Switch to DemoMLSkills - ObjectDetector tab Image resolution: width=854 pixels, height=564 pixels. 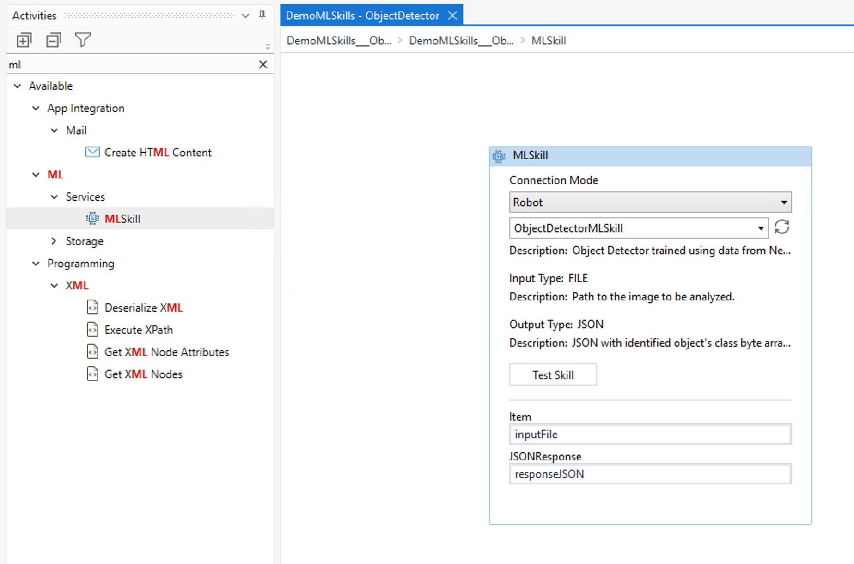tap(362, 16)
